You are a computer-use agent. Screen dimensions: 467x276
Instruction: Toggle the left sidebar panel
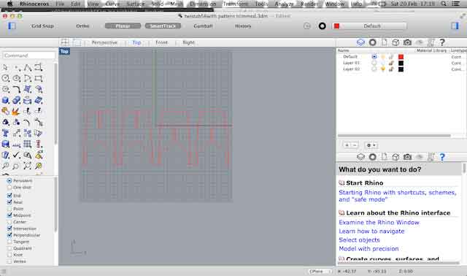[12, 26]
